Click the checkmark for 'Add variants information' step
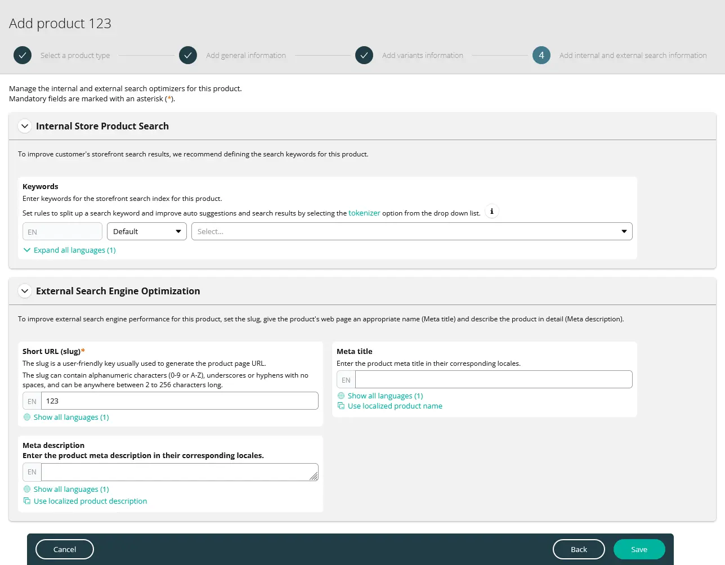Screen dimensions: 725x565 [x=364, y=55]
